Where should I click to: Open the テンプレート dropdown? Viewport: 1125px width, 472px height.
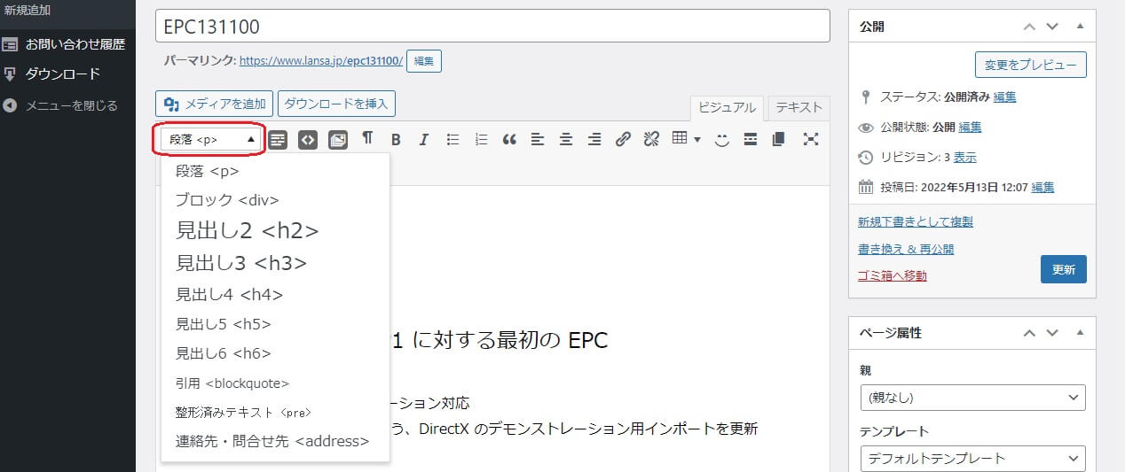972,459
